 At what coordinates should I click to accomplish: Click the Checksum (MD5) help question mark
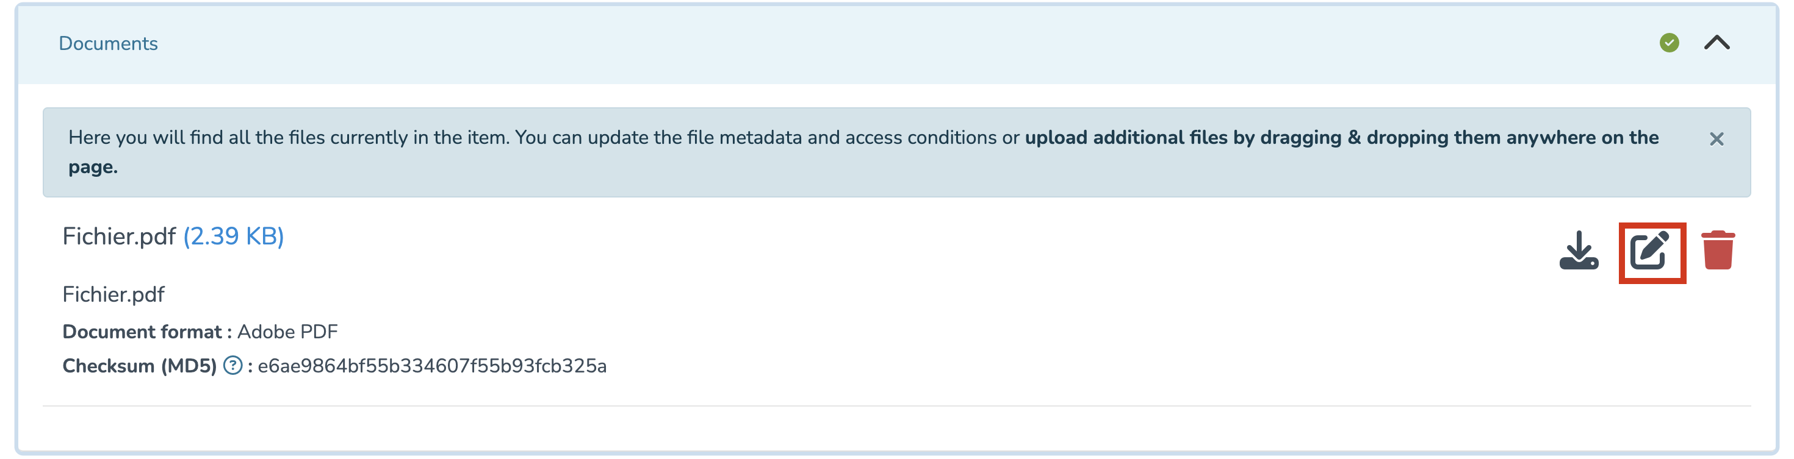coord(232,366)
